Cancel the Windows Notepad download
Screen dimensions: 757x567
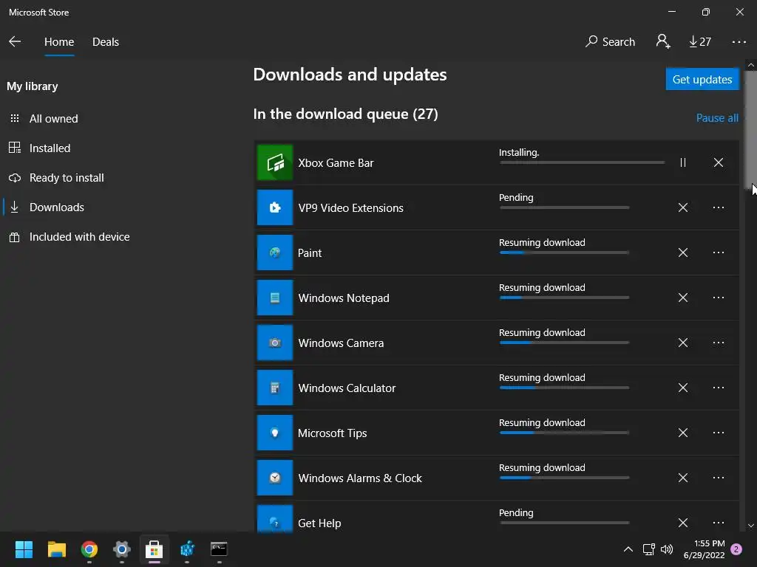pos(682,298)
